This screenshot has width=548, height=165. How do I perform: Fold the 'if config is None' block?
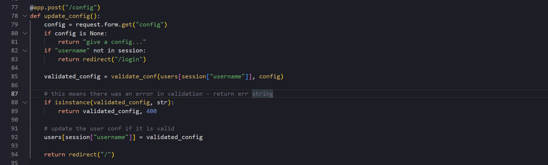pyautogui.click(x=25, y=33)
